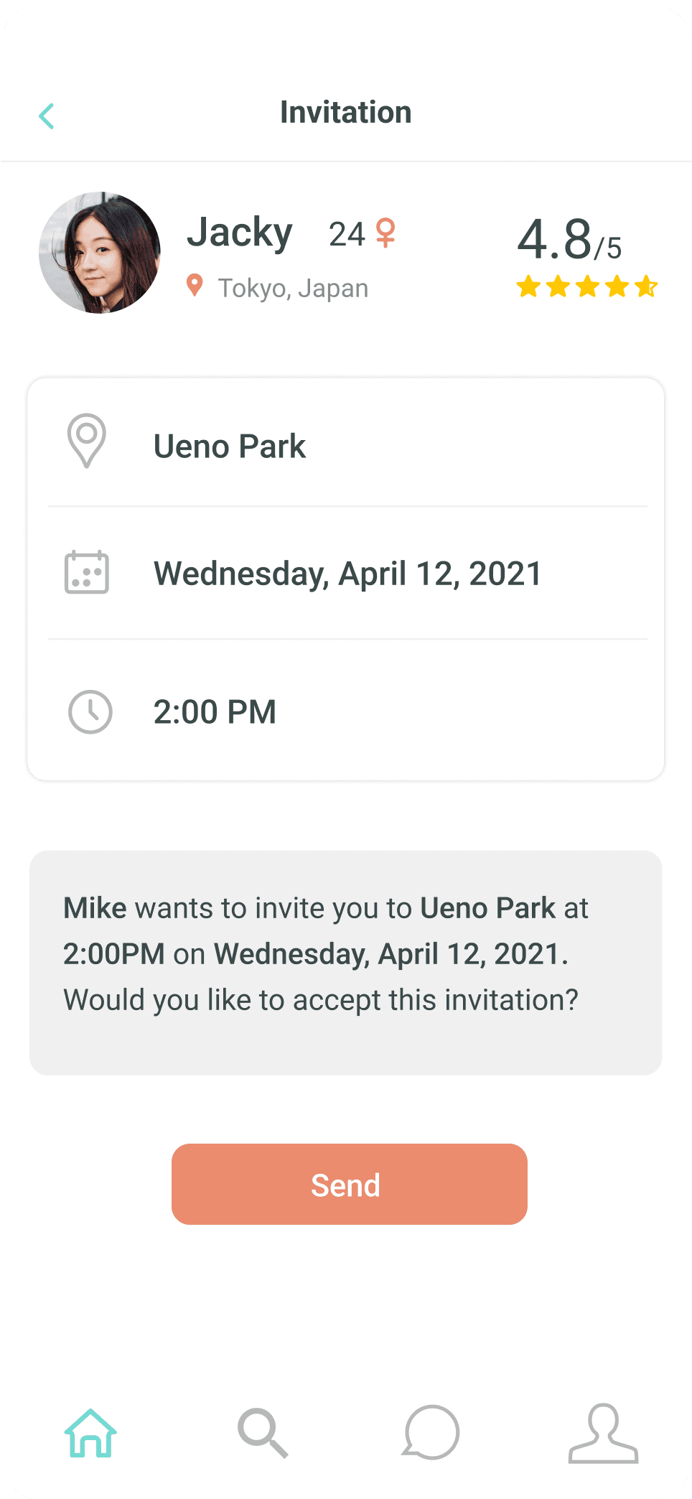Go back using the teal chevron arrow
The height and width of the screenshot is (1499, 692).
[47, 116]
